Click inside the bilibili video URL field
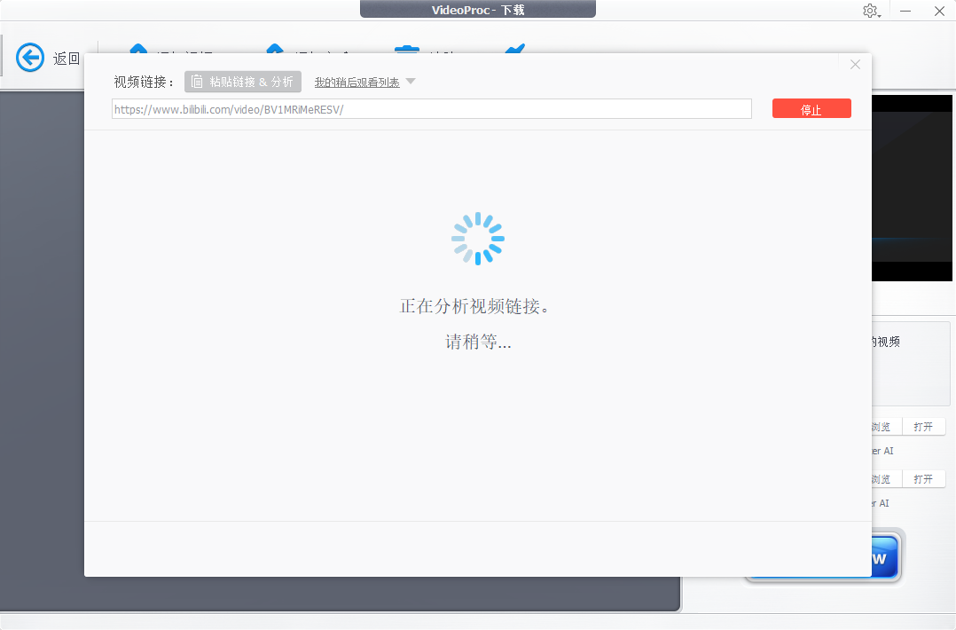The height and width of the screenshot is (630, 956). coord(431,108)
